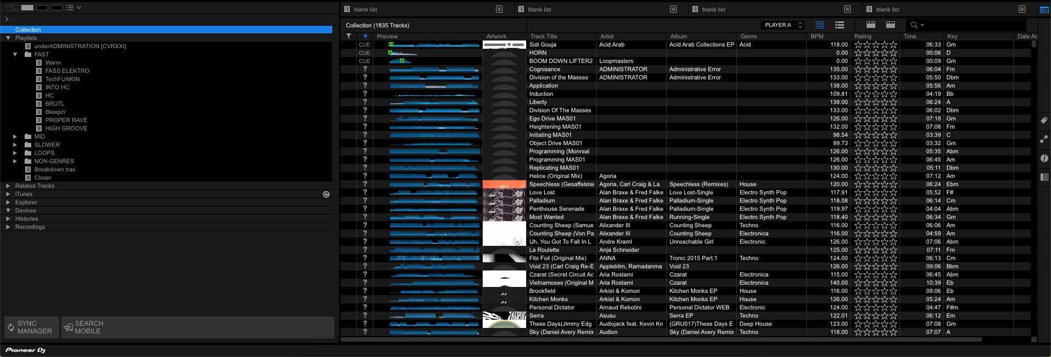Select the Closer playlist

tap(43, 178)
